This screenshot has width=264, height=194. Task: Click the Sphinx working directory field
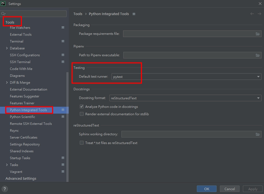coord(191,134)
